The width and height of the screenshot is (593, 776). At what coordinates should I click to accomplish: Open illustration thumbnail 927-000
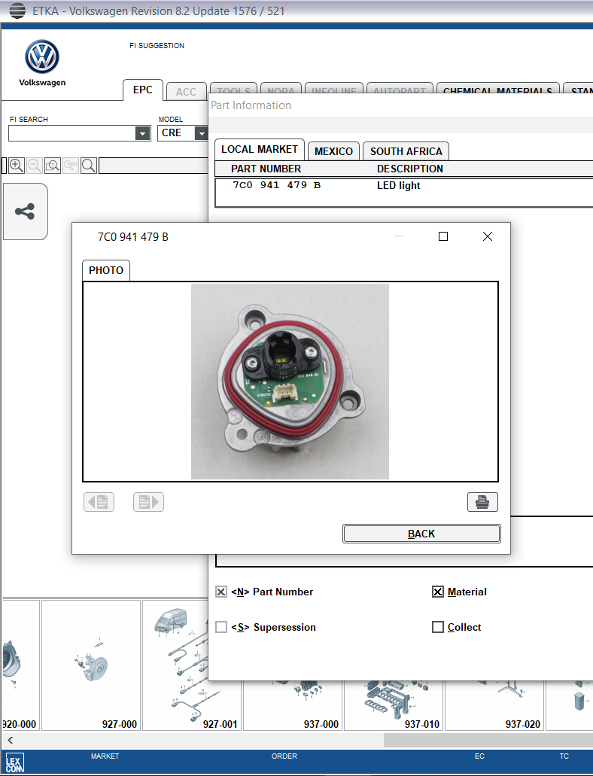[x=91, y=665]
